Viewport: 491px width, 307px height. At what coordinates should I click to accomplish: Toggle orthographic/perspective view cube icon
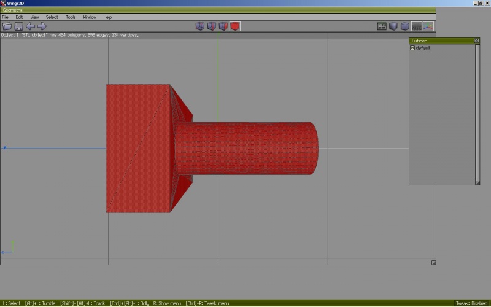pos(405,26)
